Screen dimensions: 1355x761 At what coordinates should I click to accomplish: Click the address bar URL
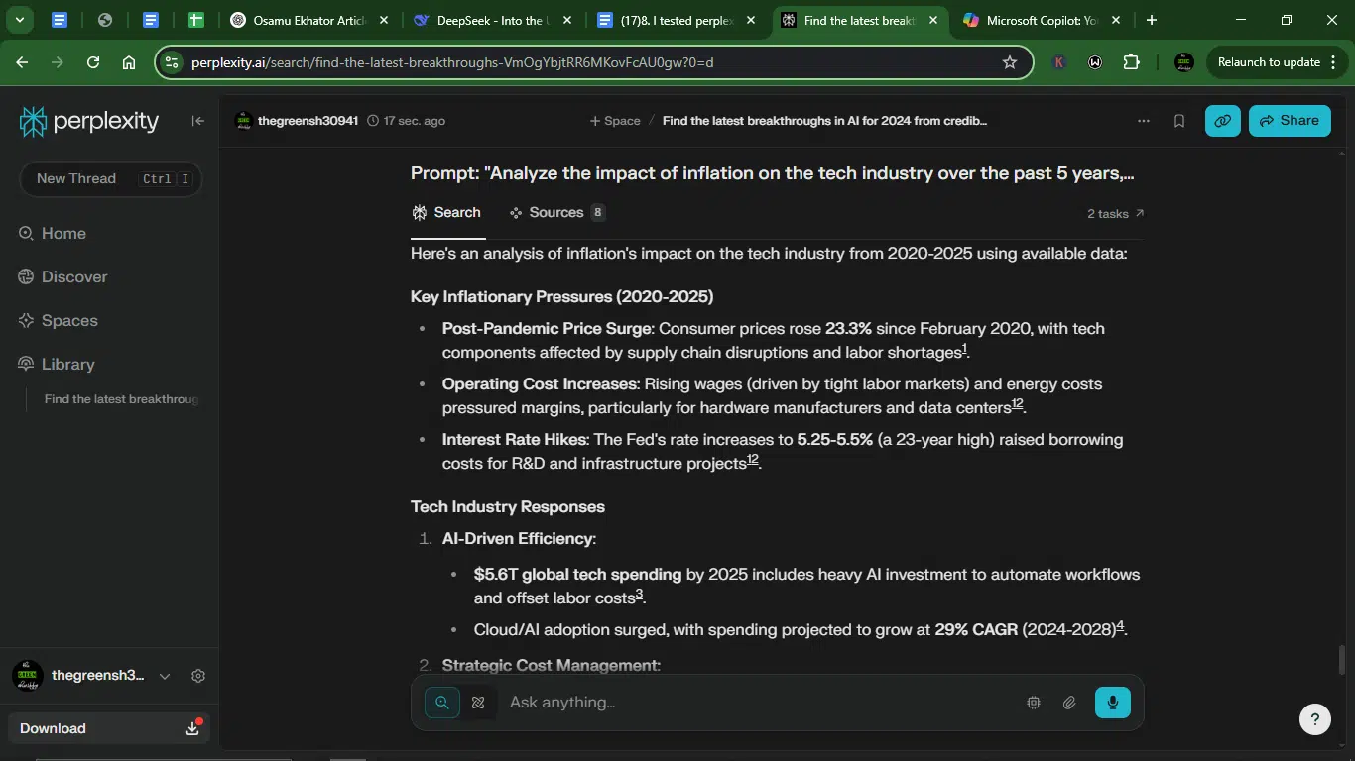point(452,62)
